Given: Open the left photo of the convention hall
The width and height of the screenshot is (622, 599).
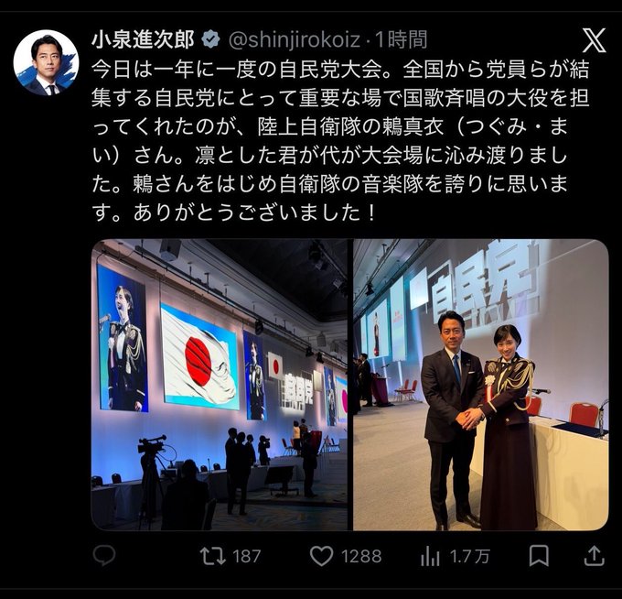Looking at the screenshot, I should pyautogui.click(x=220, y=385).
